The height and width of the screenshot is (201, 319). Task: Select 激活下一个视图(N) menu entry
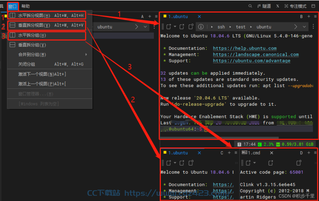click(x=49, y=74)
